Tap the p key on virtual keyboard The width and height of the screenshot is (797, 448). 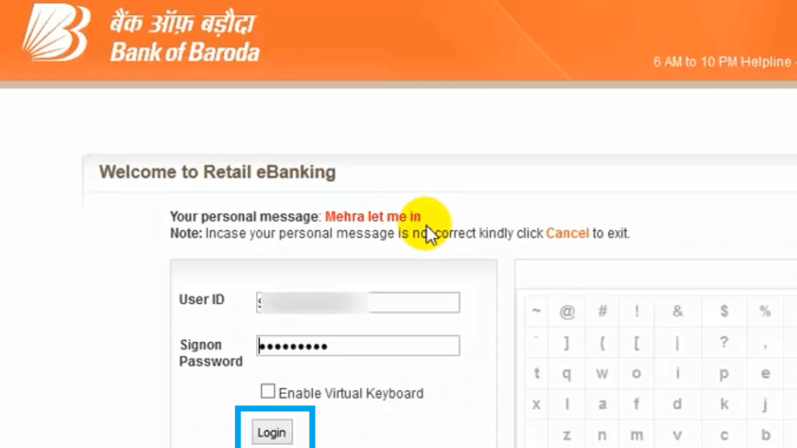pos(724,374)
